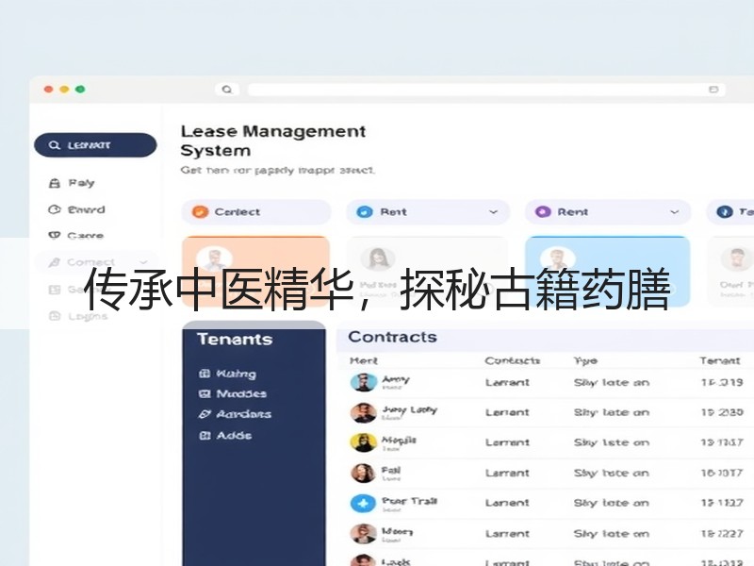Click the Logins sidebar icon
This screenshot has width=754, height=566.
(x=55, y=316)
